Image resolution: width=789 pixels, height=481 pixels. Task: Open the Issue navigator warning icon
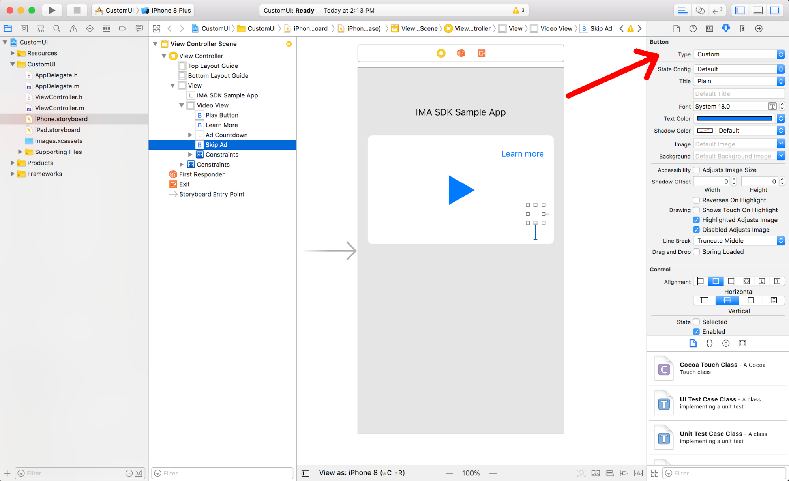click(x=73, y=28)
